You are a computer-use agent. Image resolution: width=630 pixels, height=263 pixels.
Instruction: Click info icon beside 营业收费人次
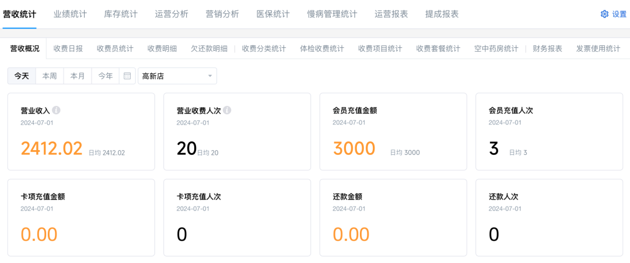227,110
